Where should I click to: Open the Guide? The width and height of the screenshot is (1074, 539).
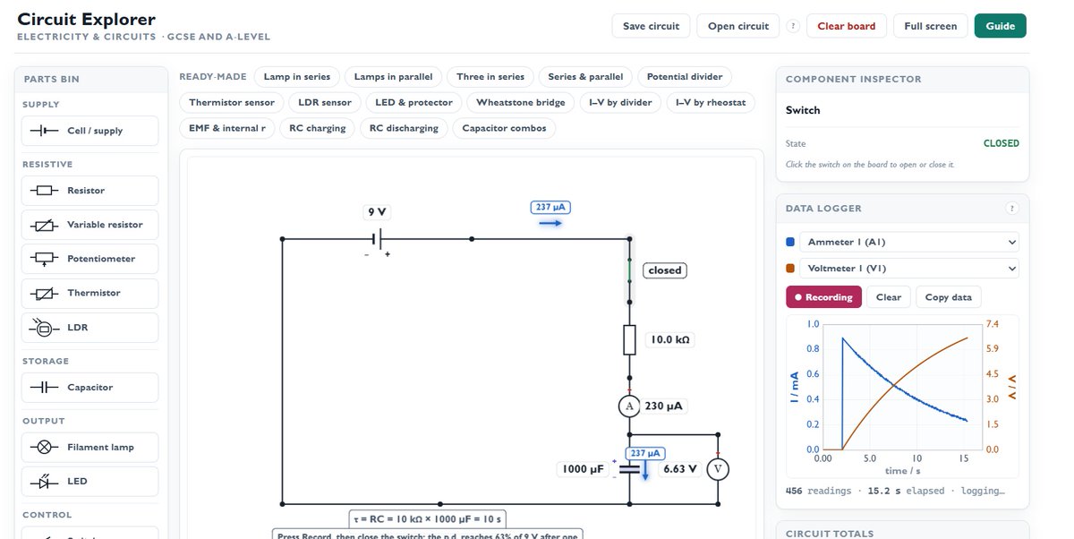[x=1001, y=26]
